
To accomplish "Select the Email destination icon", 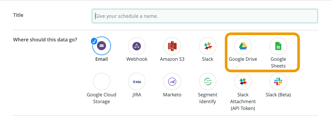I will (102, 46).
